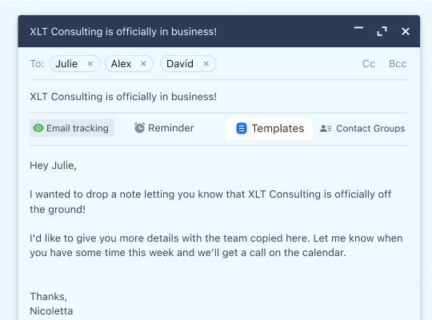Click the Reminder label
The height and width of the screenshot is (320, 432).
[x=171, y=128]
